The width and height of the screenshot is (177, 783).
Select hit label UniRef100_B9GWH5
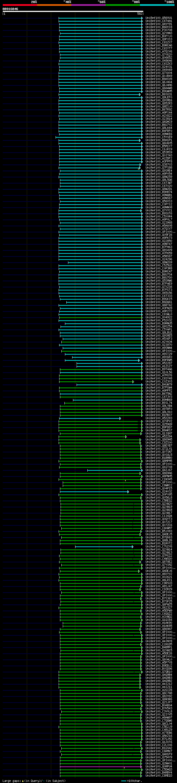159,91
